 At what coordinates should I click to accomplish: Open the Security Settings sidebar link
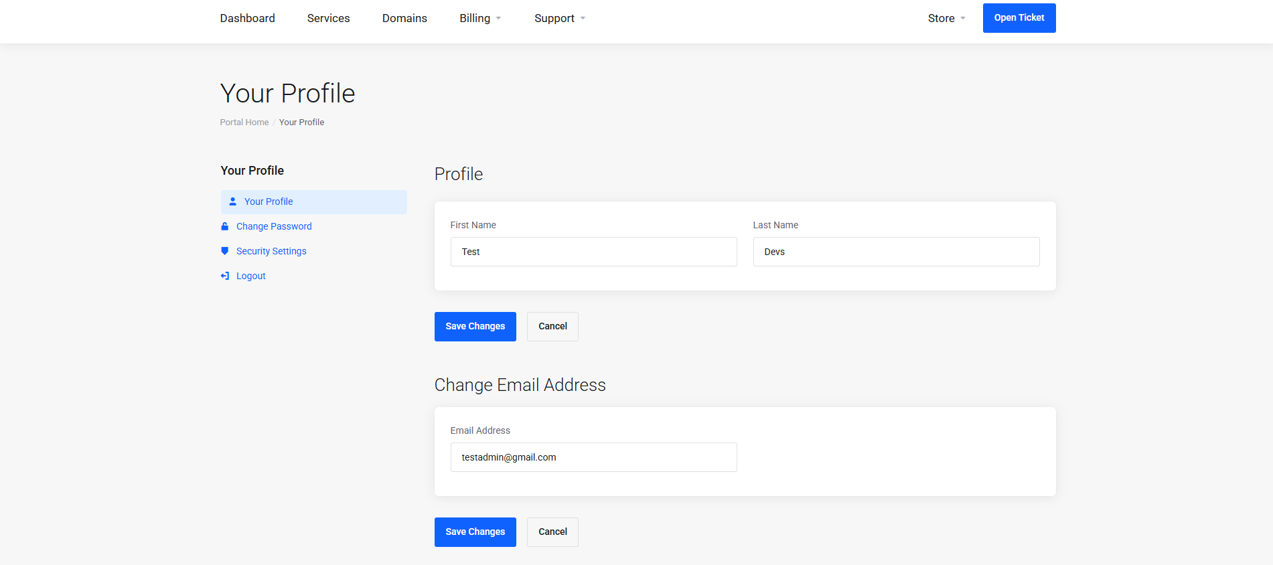271,251
